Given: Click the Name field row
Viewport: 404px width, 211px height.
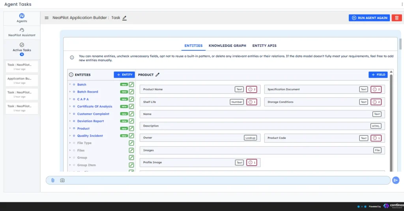Looking at the screenshot, I should [x=262, y=114].
